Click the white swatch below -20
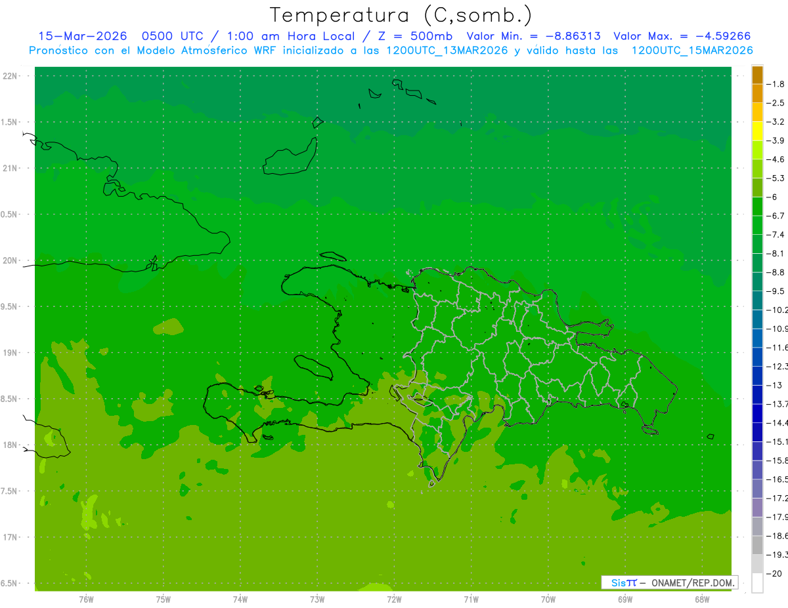788x608 pixels. (x=757, y=583)
